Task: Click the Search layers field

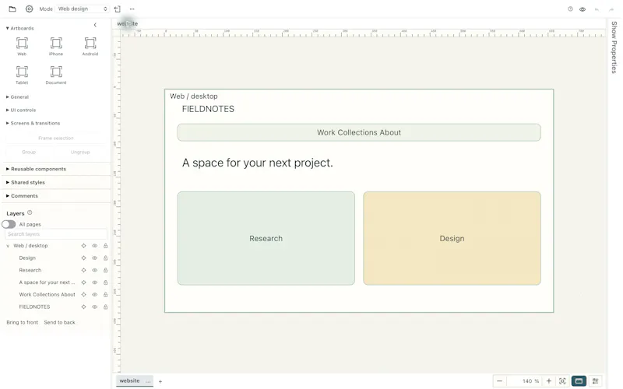Action: (56, 234)
